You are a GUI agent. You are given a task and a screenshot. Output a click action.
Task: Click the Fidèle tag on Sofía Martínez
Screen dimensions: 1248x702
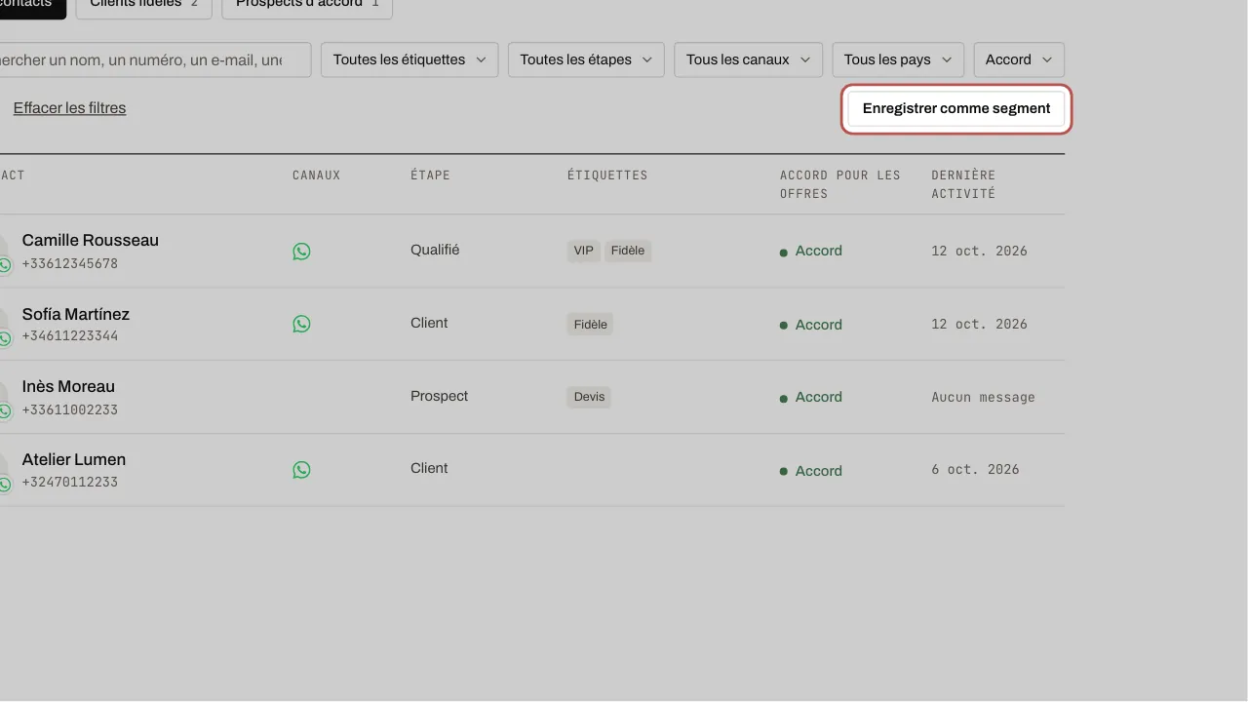coord(590,325)
